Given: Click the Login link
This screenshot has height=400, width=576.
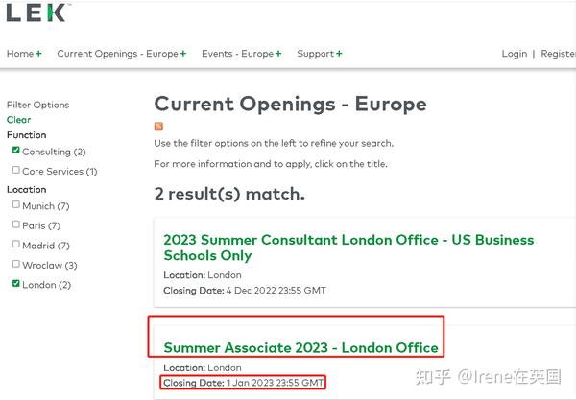Looking at the screenshot, I should tap(514, 54).
